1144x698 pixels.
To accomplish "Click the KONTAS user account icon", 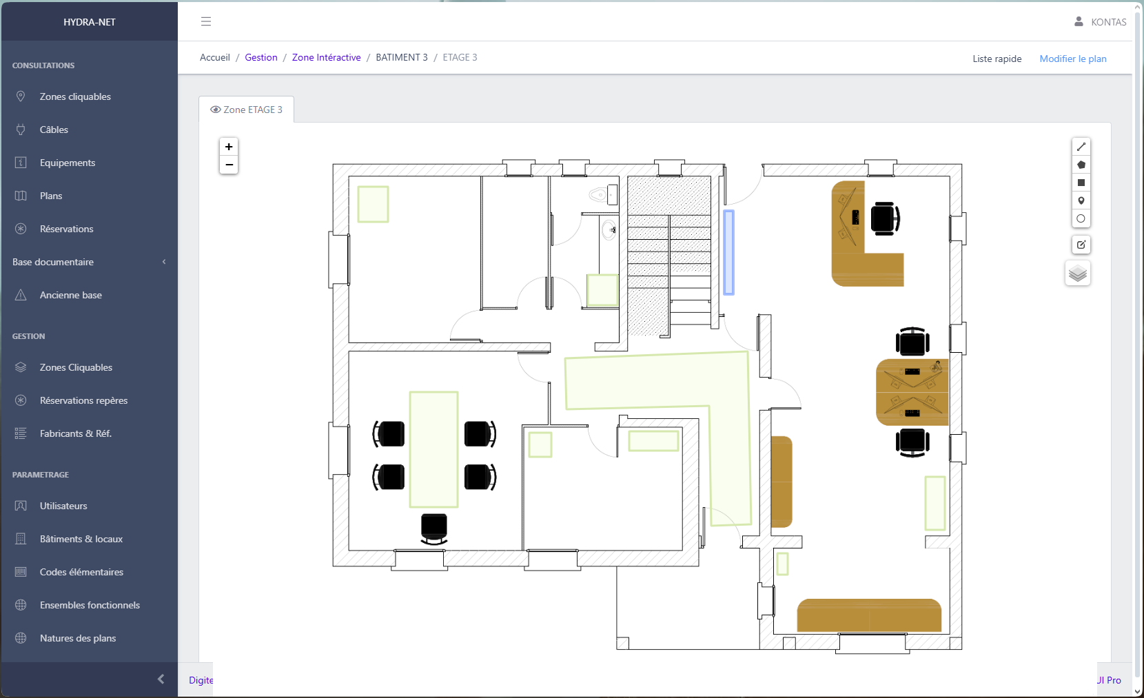I will pos(1078,21).
